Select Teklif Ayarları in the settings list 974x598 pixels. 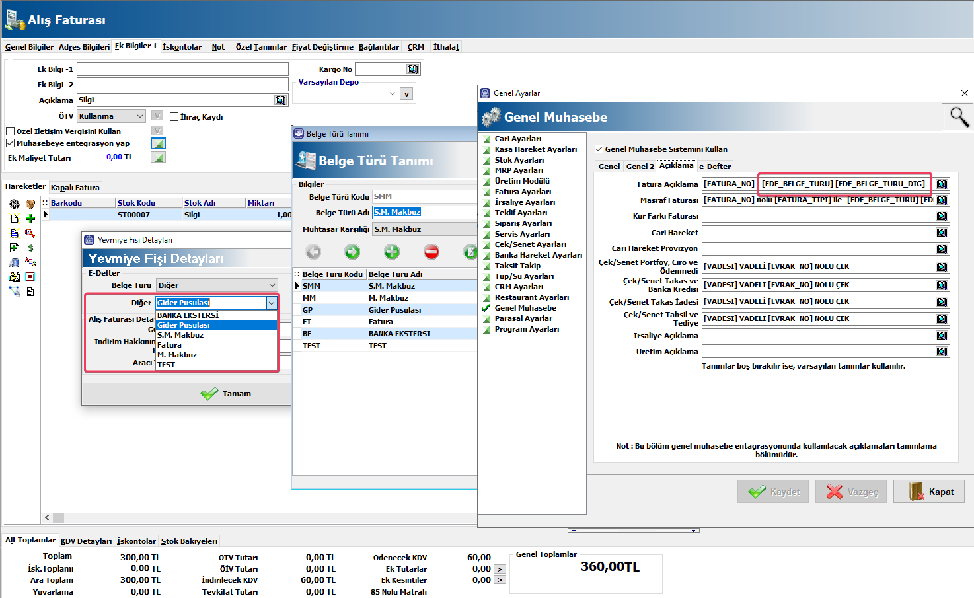(x=521, y=213)
